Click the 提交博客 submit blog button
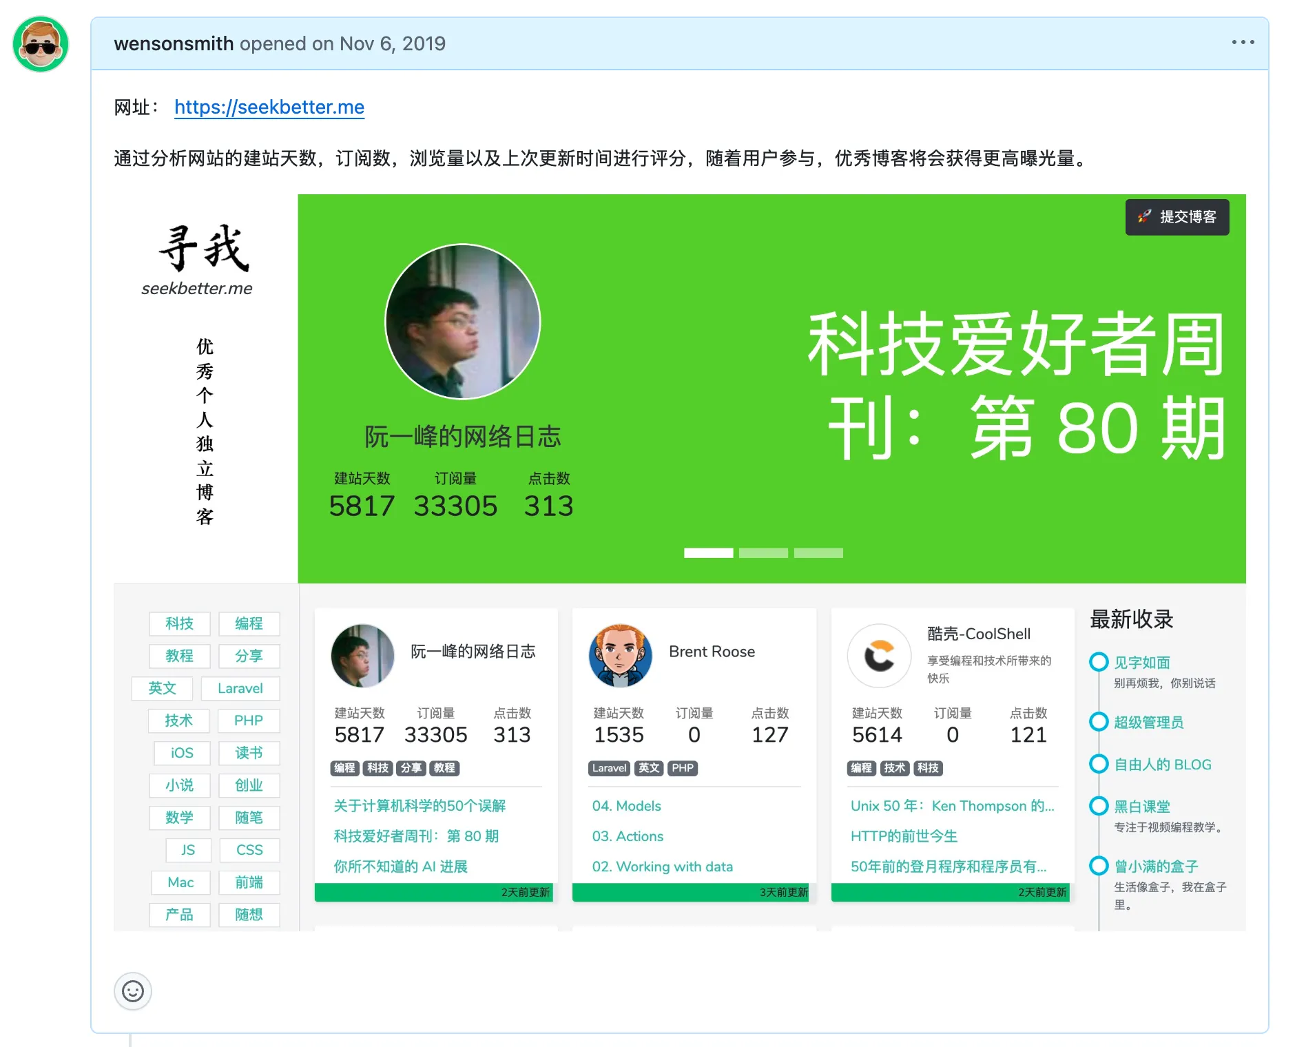 [x=1177, y=217]
